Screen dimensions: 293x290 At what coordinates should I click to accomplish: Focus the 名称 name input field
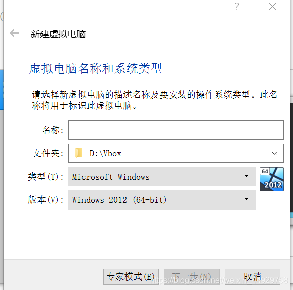click(x=176, y=130)
